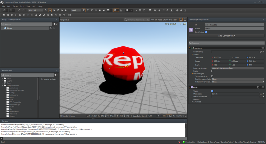This screenshot has height=144, width=266.
Task: Open the AWS menu
Action: (x=34, y=6)
